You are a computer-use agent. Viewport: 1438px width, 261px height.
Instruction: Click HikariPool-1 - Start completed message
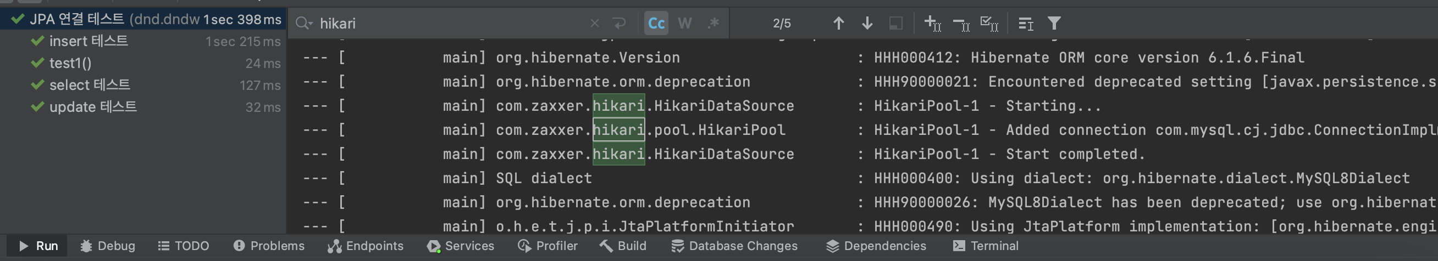[x=1010, y=154]
